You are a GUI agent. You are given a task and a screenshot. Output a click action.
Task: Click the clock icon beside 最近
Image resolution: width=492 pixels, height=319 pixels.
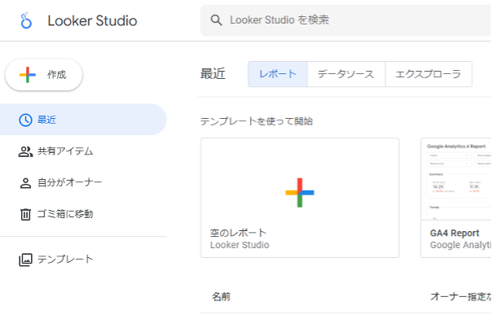tap(25, 120)
